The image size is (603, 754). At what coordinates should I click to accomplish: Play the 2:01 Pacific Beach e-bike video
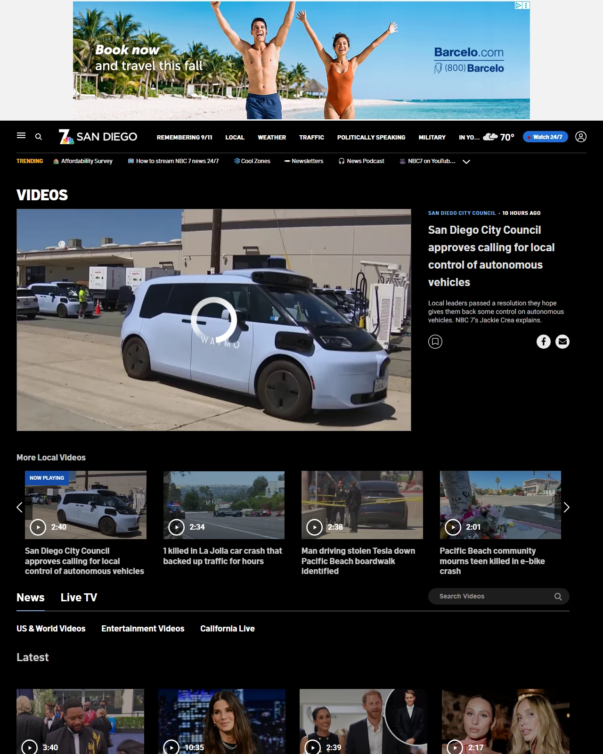coord(500,505)
